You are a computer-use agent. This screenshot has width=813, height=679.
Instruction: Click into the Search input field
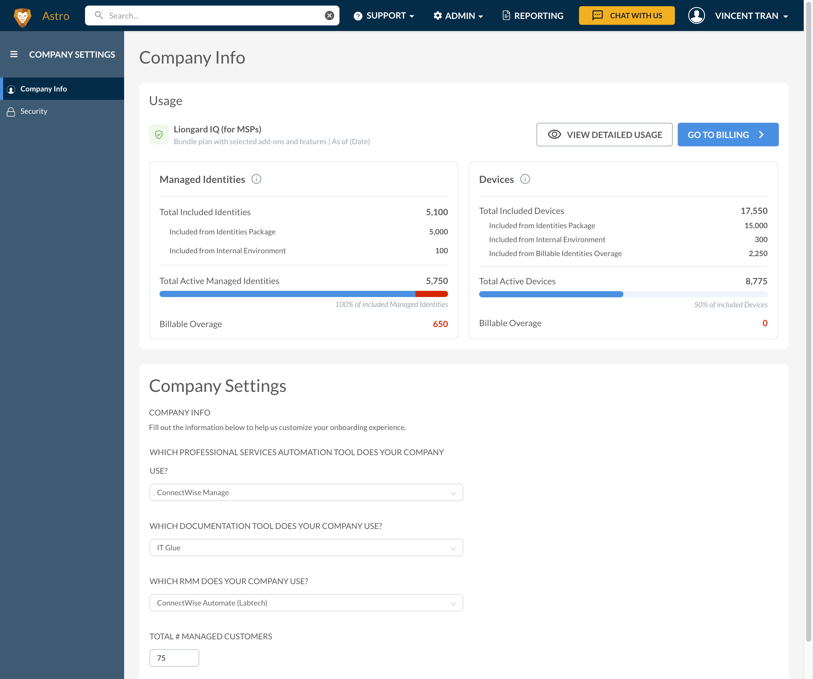[212, 16]
